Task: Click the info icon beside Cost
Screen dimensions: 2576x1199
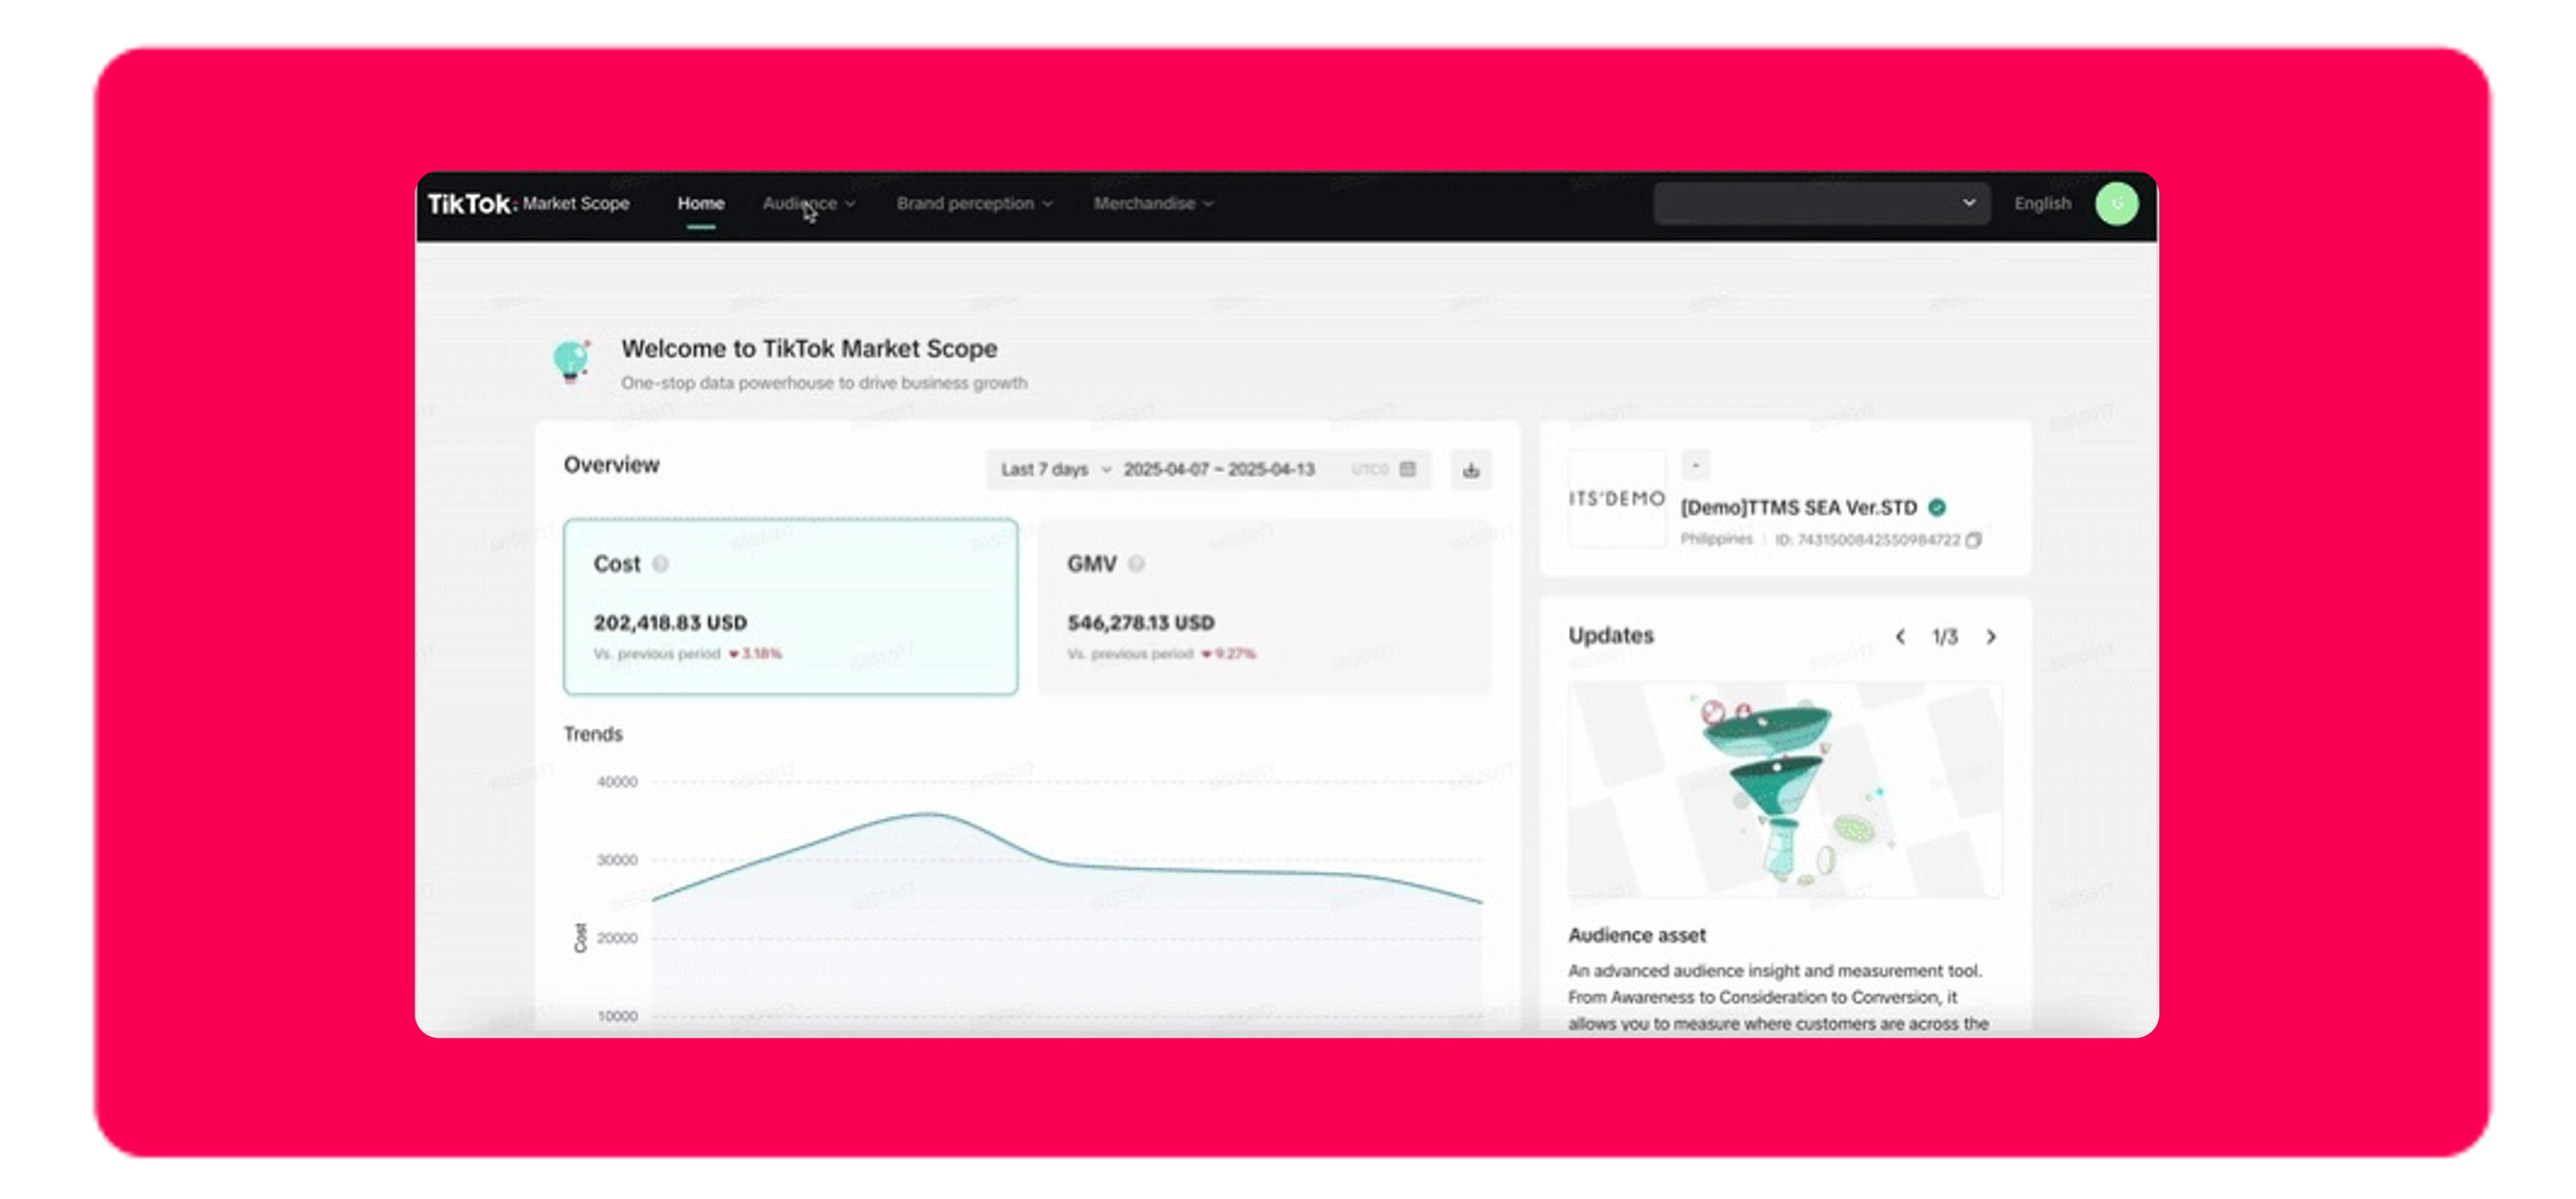Action: coord(661,564)
